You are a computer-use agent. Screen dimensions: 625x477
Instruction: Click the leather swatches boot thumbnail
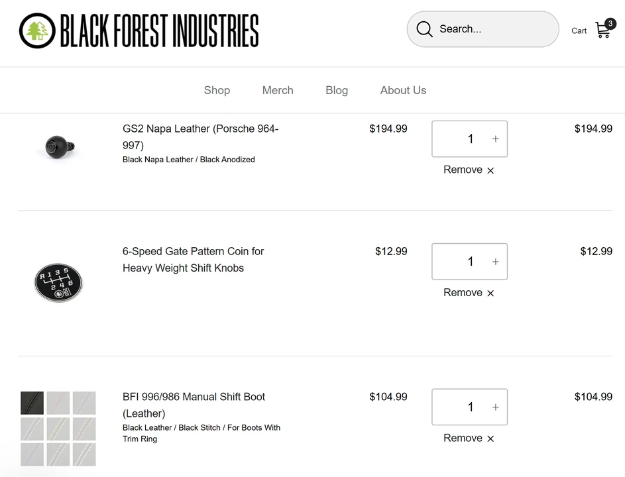pyautogui.click(x=58, y=429)
